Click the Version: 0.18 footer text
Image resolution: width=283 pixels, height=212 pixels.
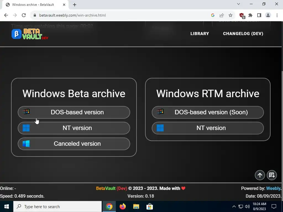(141, 196)
